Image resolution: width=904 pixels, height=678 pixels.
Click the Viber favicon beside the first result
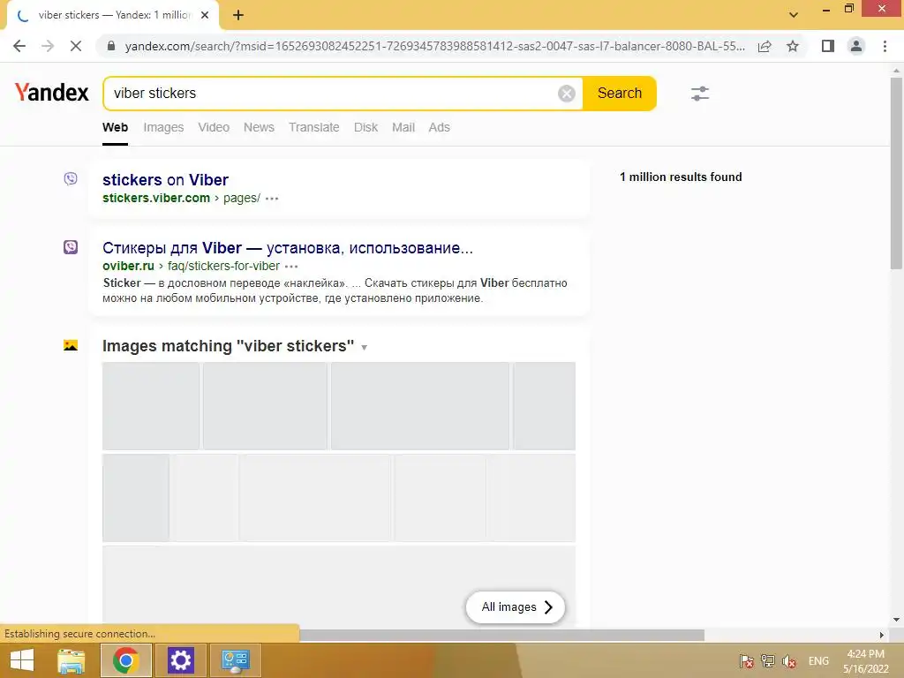coord(71,178)
